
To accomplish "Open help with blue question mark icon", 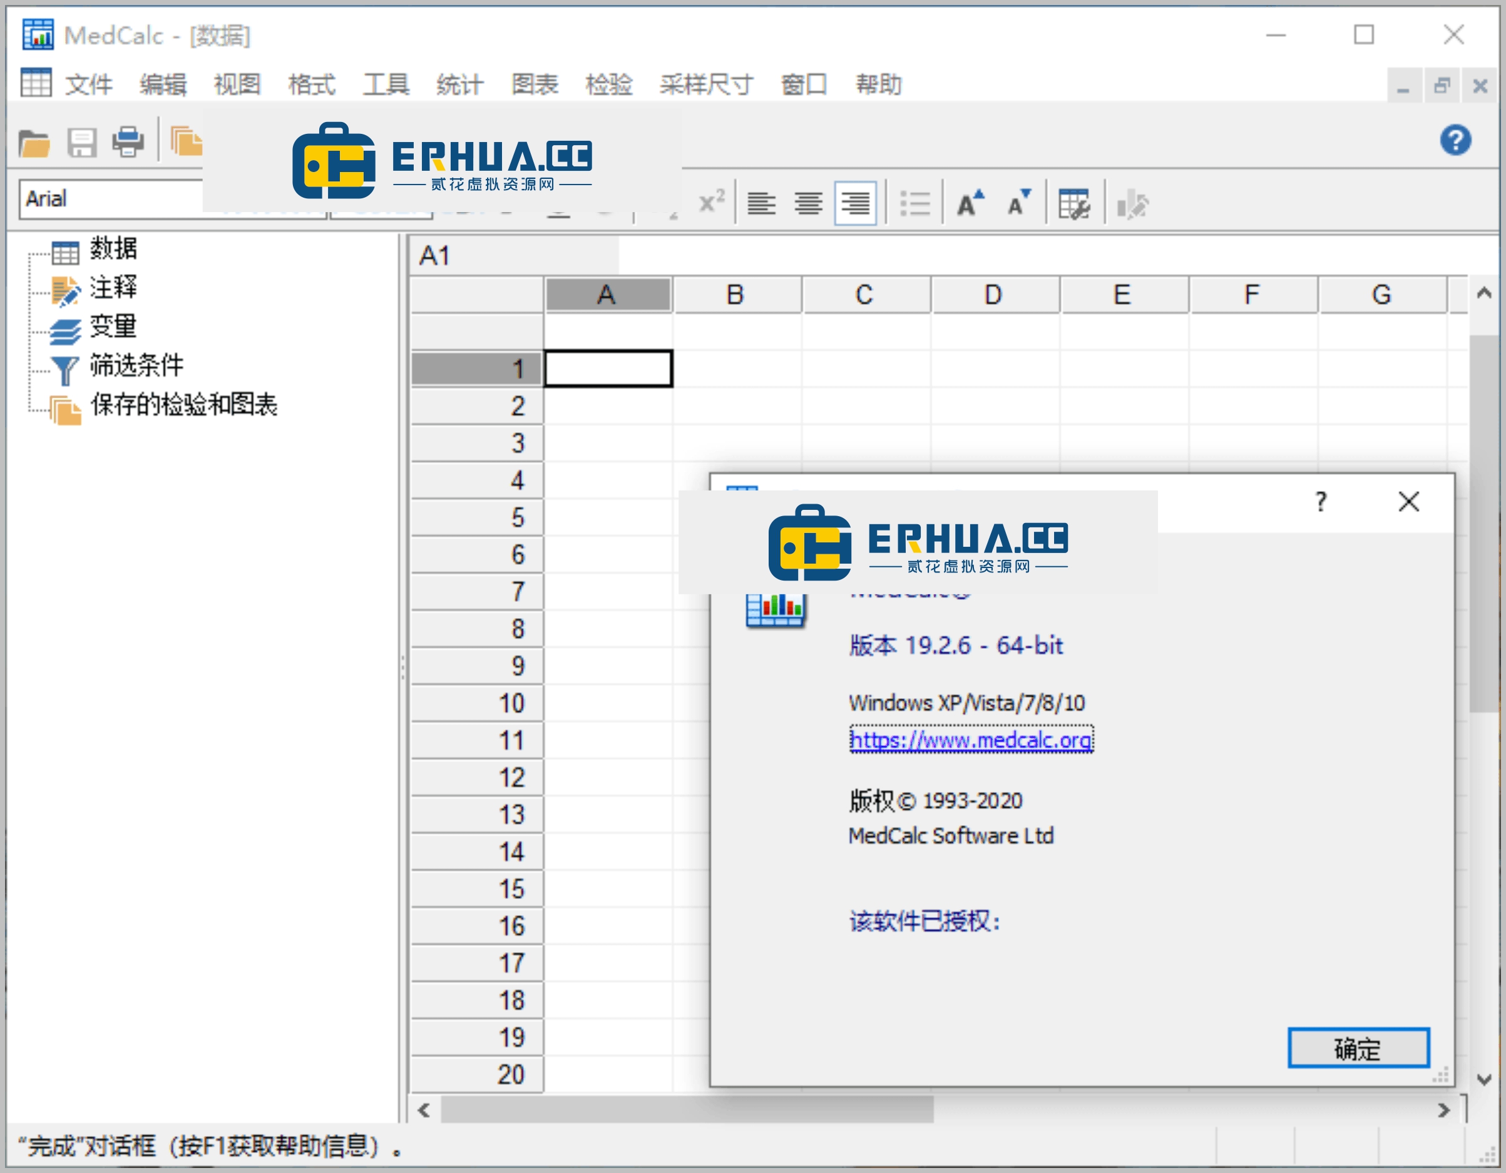I will pos(1455,141).
